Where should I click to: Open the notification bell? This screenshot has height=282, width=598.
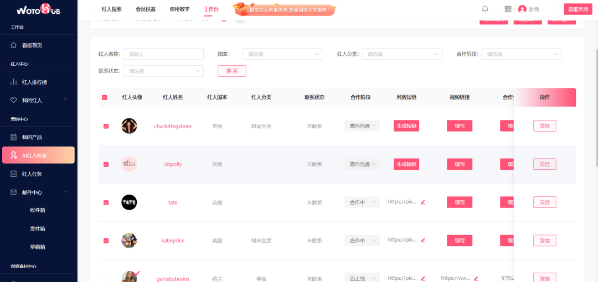point(484,9)
